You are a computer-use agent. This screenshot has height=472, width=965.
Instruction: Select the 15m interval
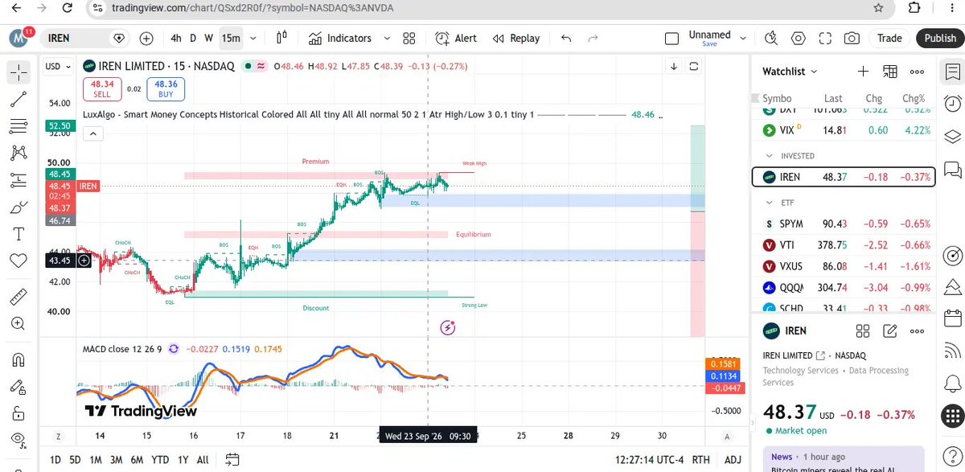(x=231, y=38)
